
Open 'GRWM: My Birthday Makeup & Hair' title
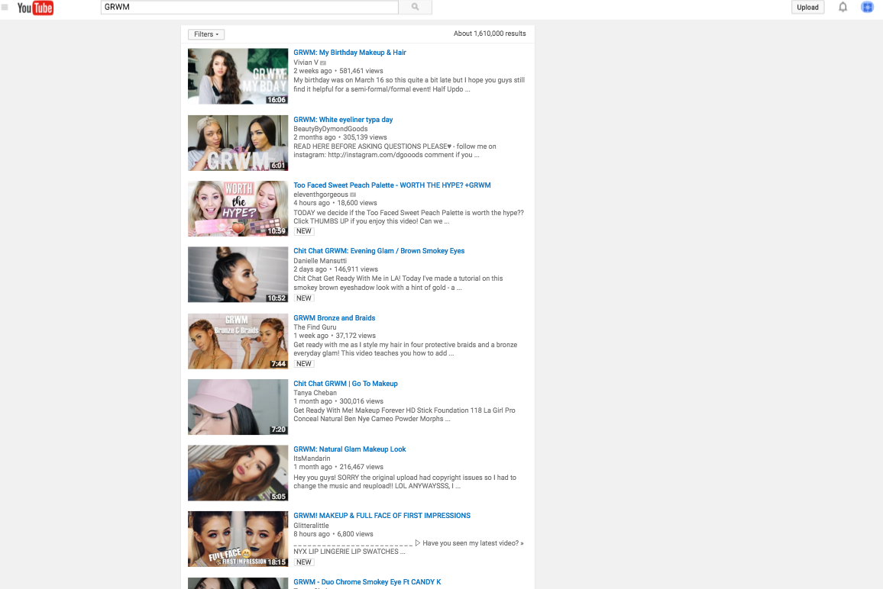pyautogui.click(x=350, y=53)
